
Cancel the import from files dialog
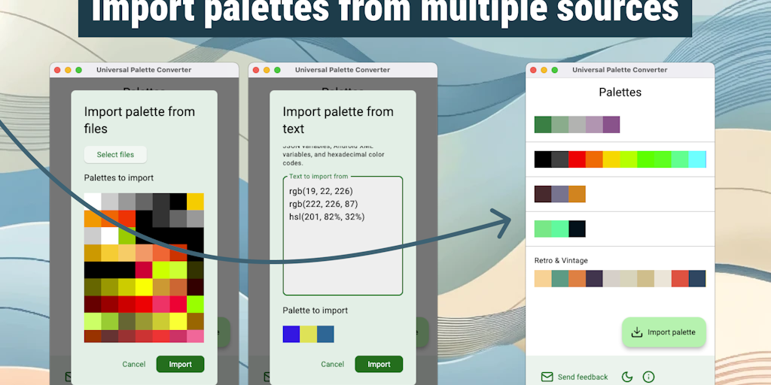pyautogui.click(x=134, y=365)
